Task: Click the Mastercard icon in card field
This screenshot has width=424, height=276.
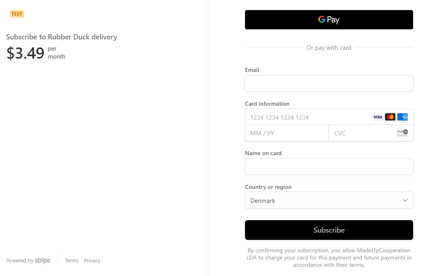Action: [390, 117]
